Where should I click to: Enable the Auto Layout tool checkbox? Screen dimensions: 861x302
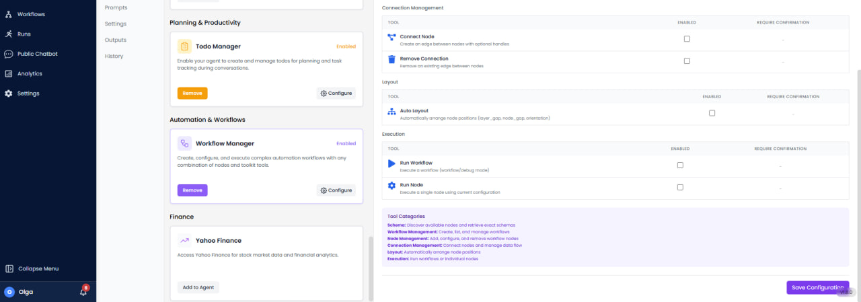pos(712,113)
